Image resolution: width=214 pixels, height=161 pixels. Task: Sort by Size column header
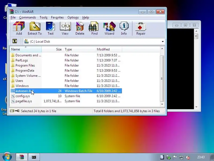pos(52,49)
